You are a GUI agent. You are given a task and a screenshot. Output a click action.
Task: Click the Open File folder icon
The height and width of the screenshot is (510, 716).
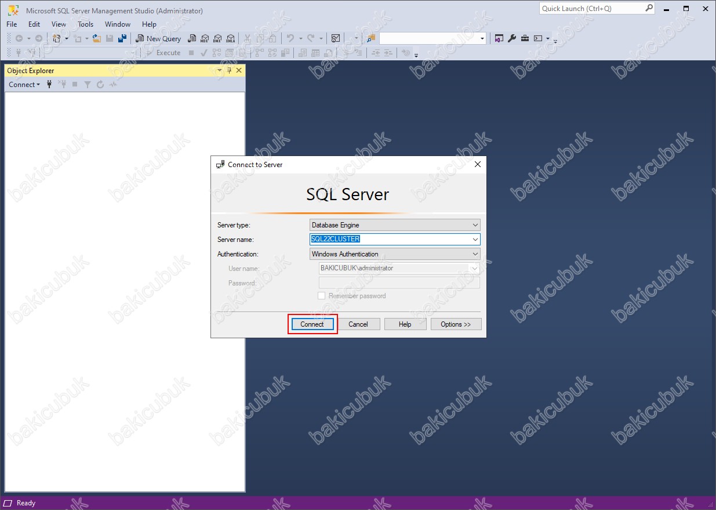click(97, 38)
